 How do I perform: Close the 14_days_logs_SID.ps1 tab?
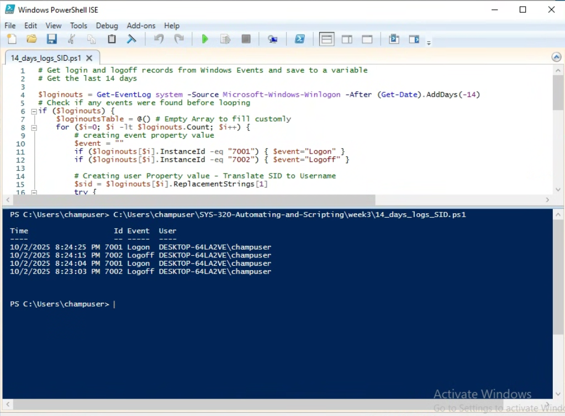click(89, 58)
